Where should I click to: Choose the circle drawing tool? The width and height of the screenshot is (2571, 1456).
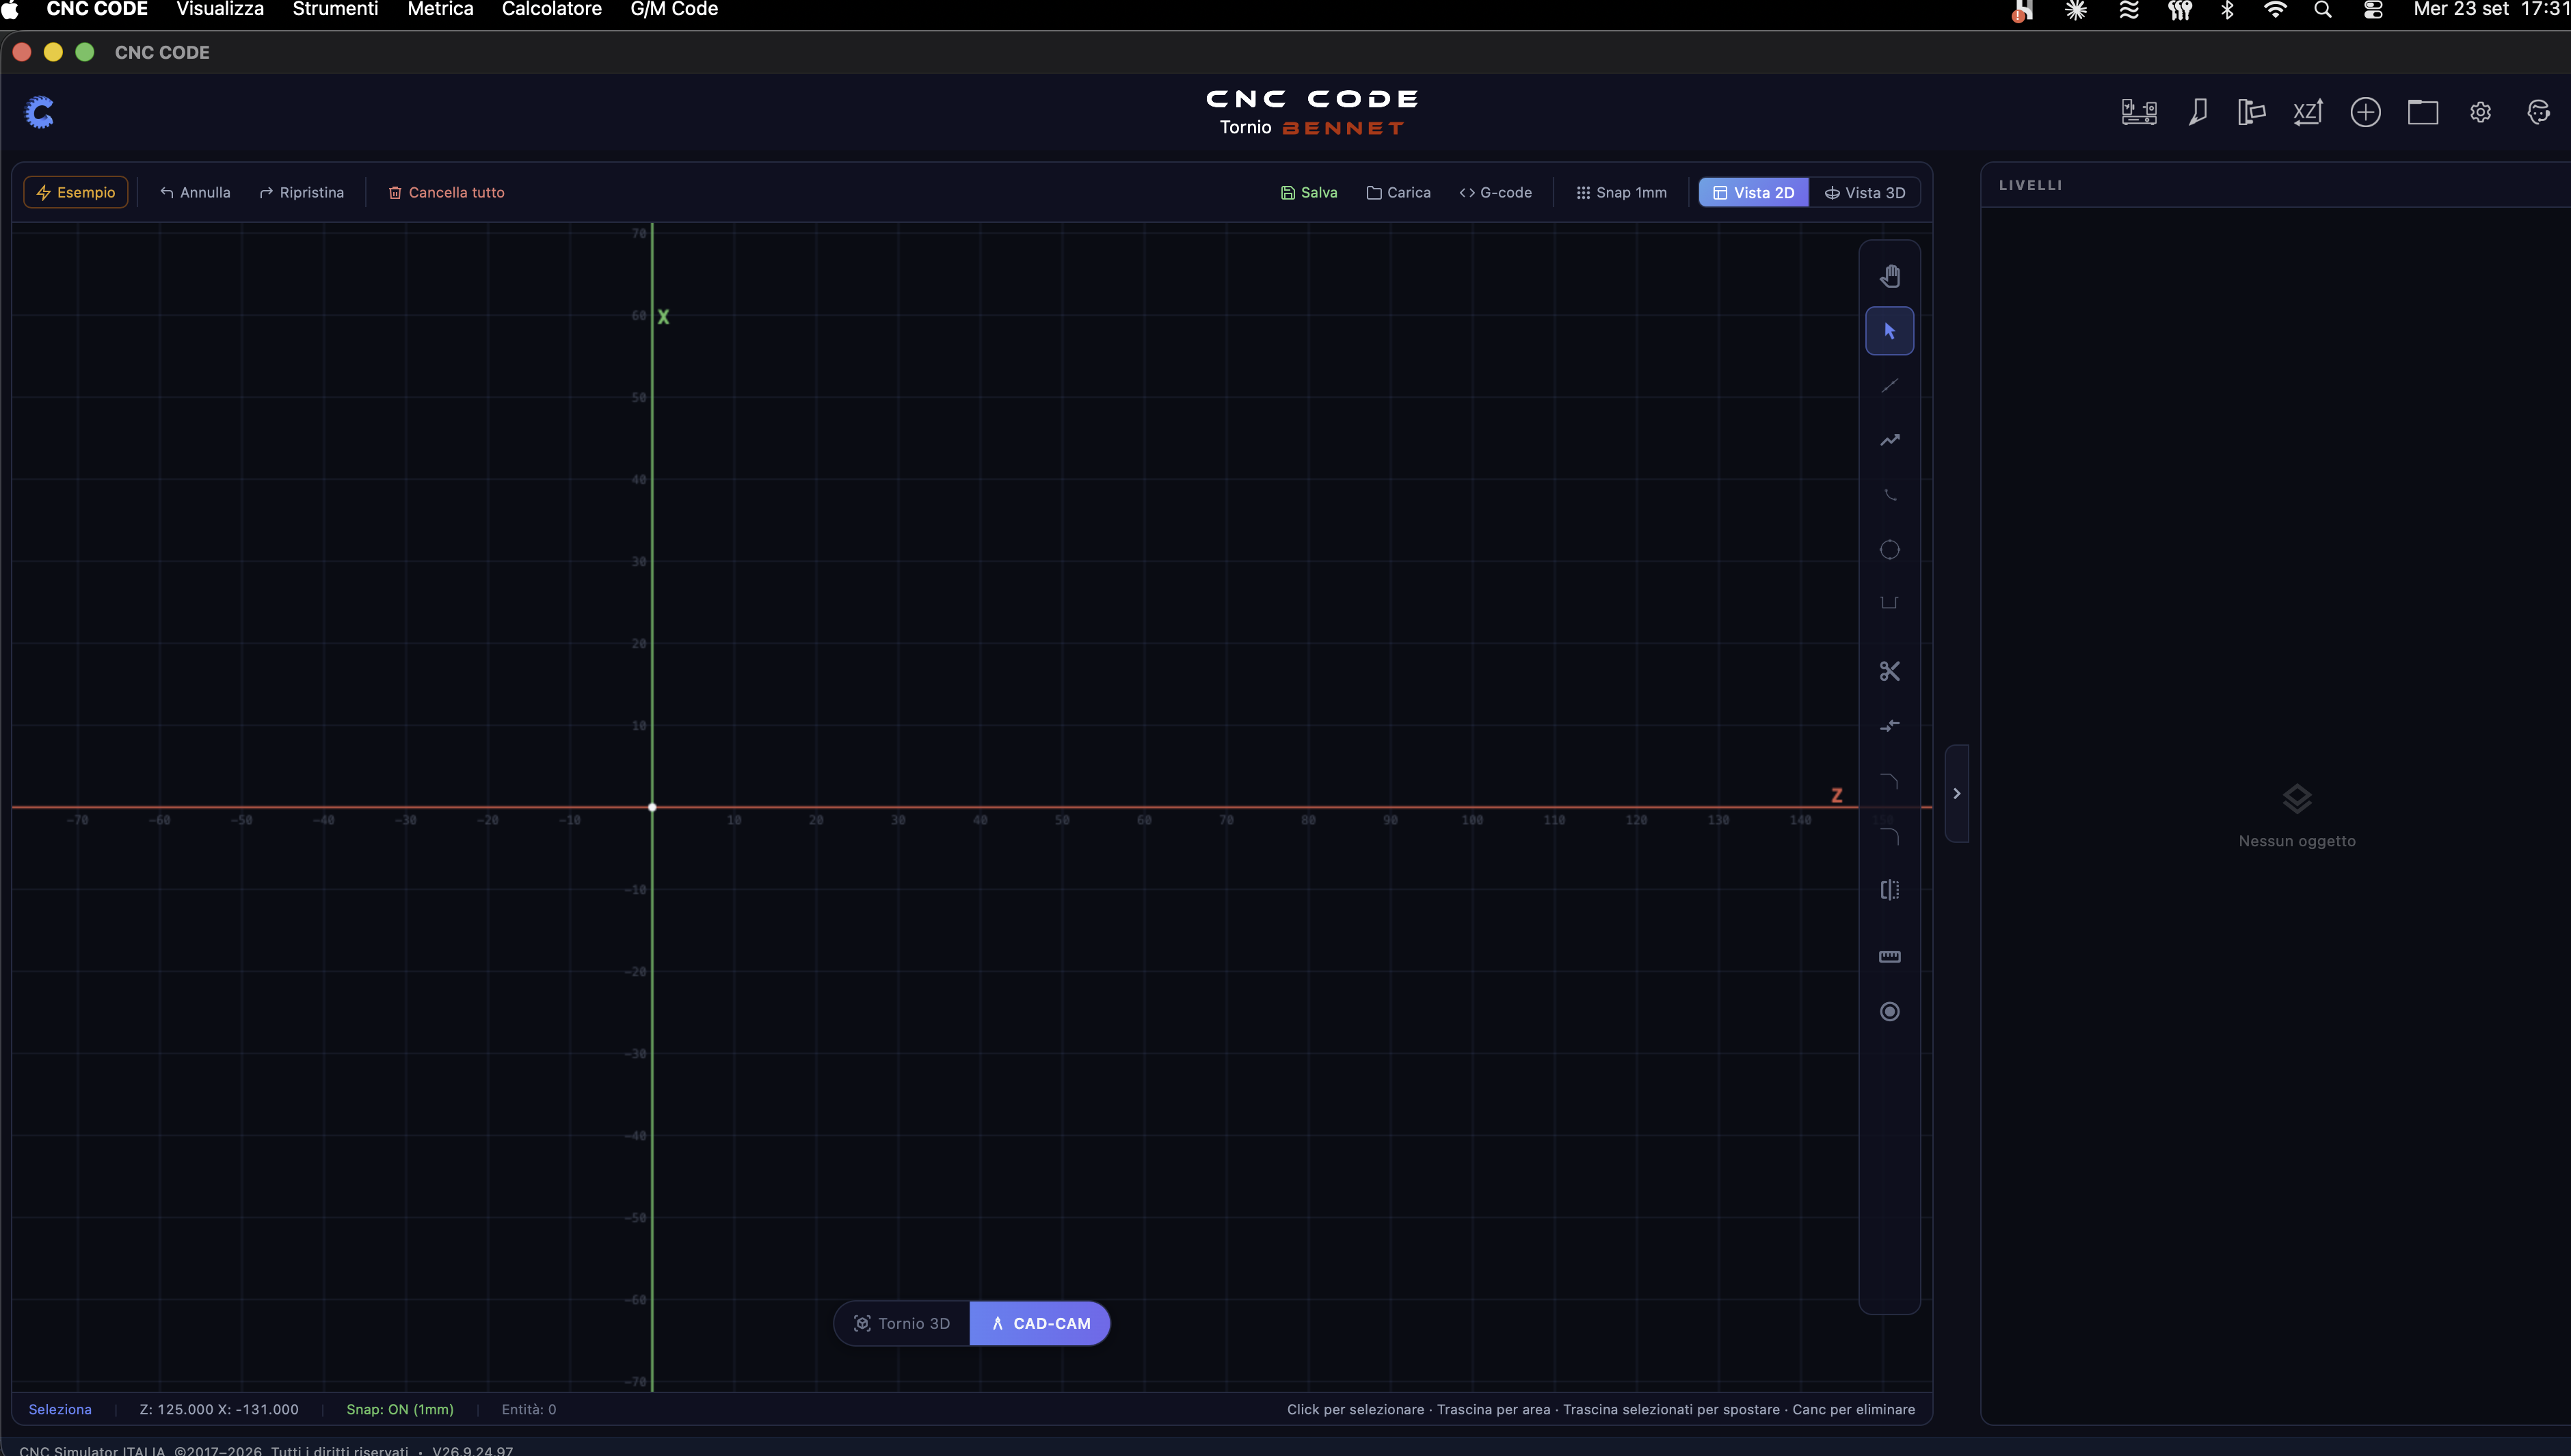(1889, 550)
